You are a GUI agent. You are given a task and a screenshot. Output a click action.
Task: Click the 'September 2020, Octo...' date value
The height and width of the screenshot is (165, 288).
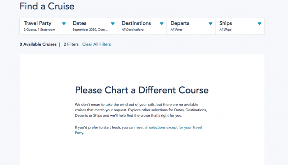coord(90,30)
